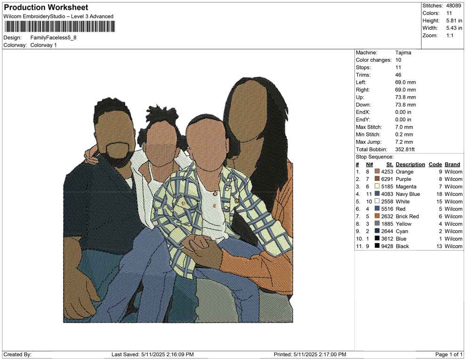The width and height of the screenshot is (466, 359).
Task: Click the Height value '5.81 in'
Action: click(x=454, y=21)
